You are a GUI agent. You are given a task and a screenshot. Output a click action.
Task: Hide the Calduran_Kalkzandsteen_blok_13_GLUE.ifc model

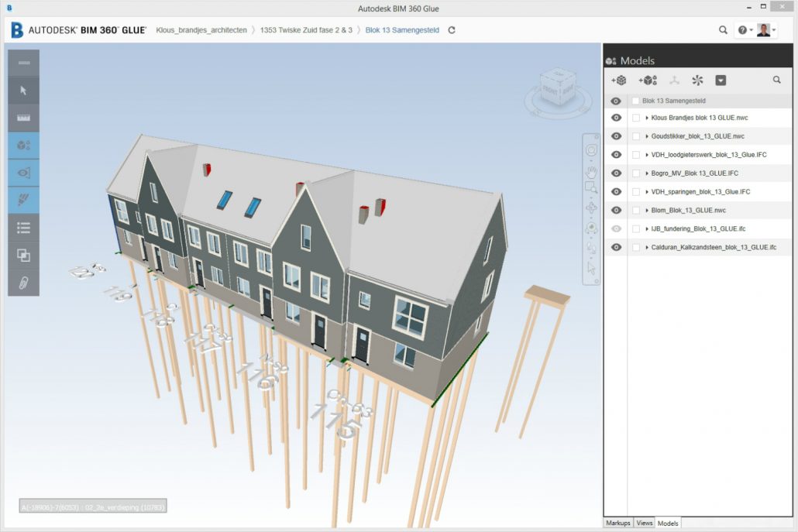616,247
